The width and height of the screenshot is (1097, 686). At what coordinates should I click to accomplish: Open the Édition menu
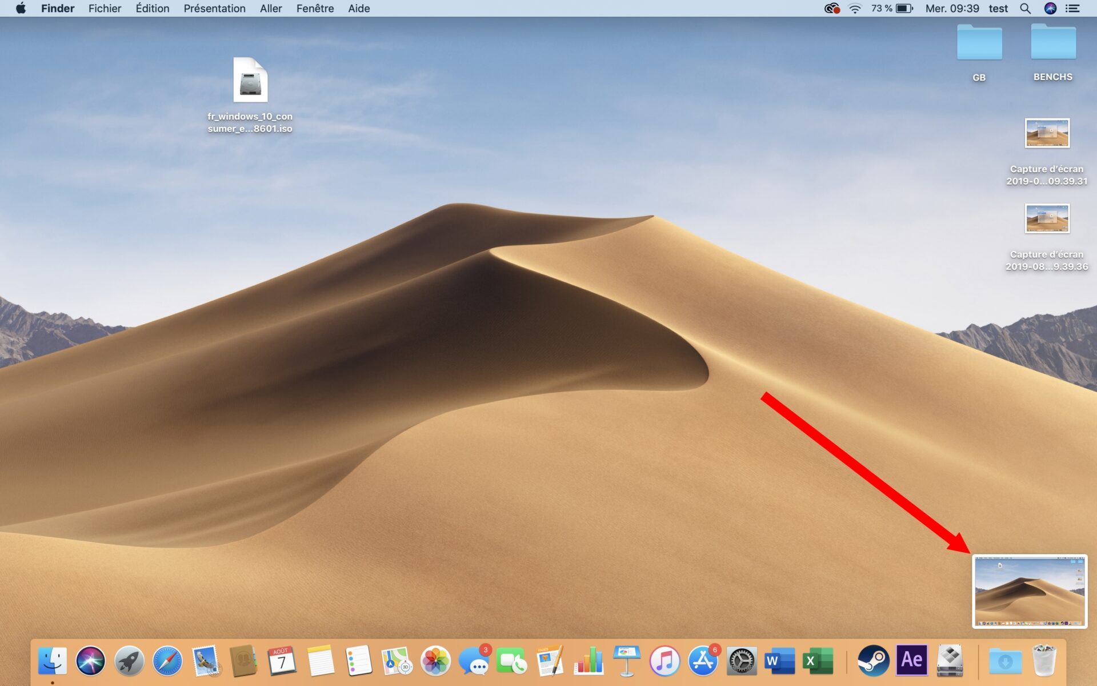click(152, 9)
